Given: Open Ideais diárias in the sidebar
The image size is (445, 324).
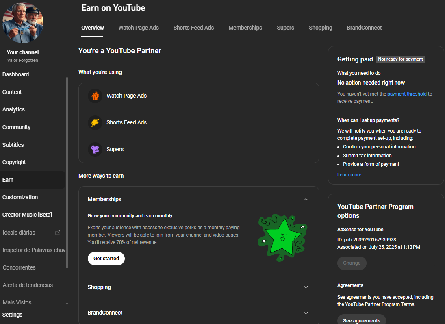Looking at the screenshot, I should click(19, 233).
